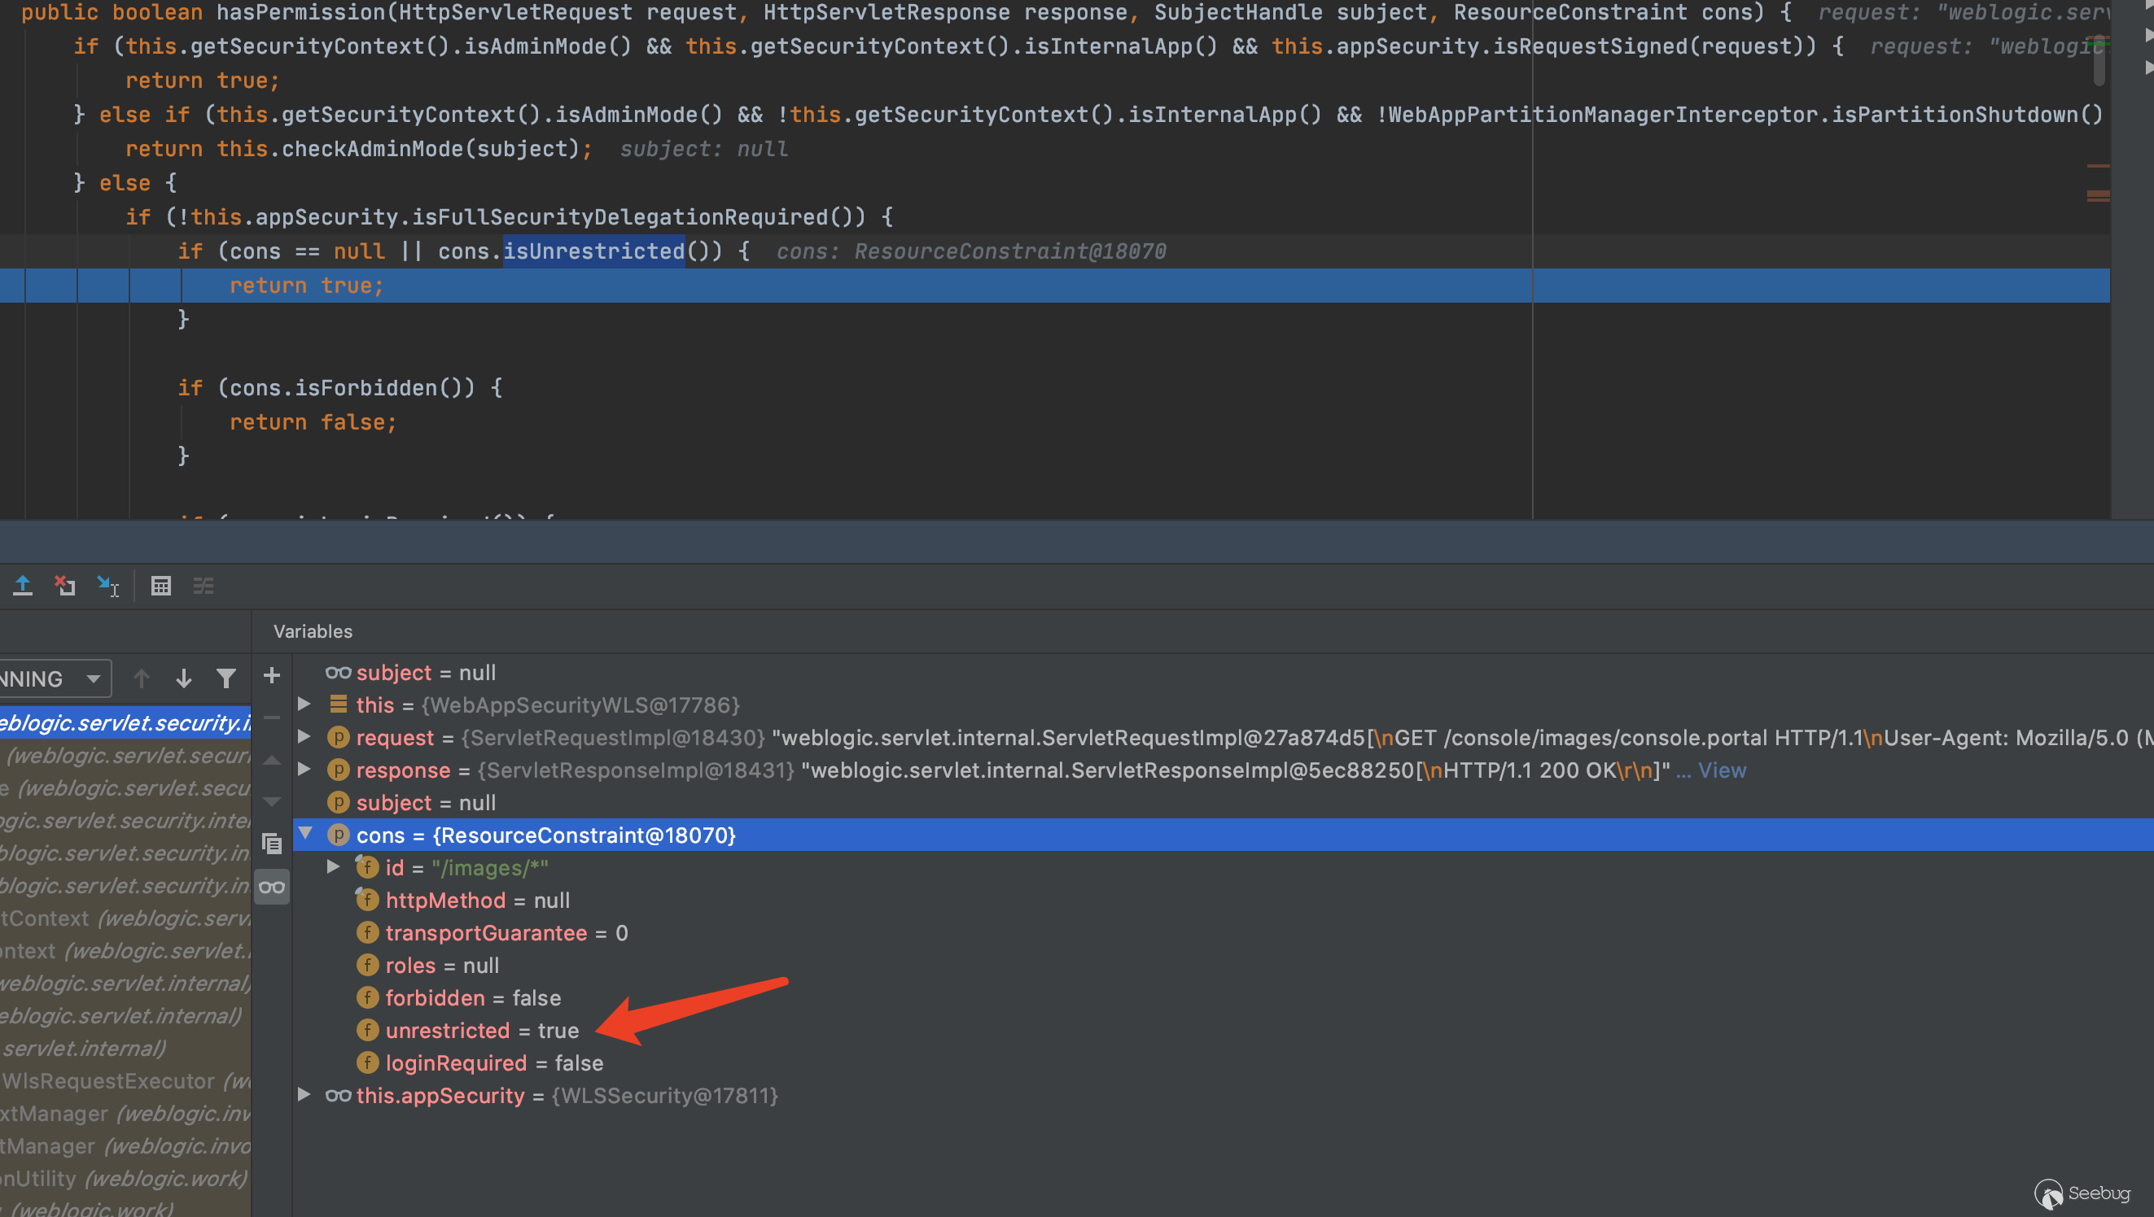Select the Variables tab header

click(x=313, y=631)
